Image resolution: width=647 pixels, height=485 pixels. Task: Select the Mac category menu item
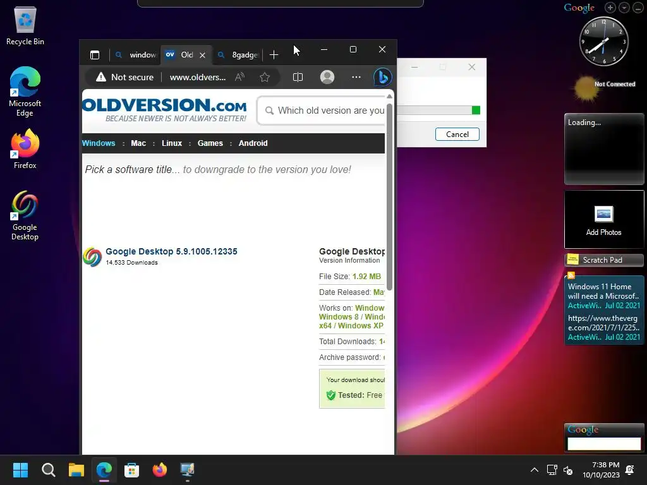click(138, 143)
